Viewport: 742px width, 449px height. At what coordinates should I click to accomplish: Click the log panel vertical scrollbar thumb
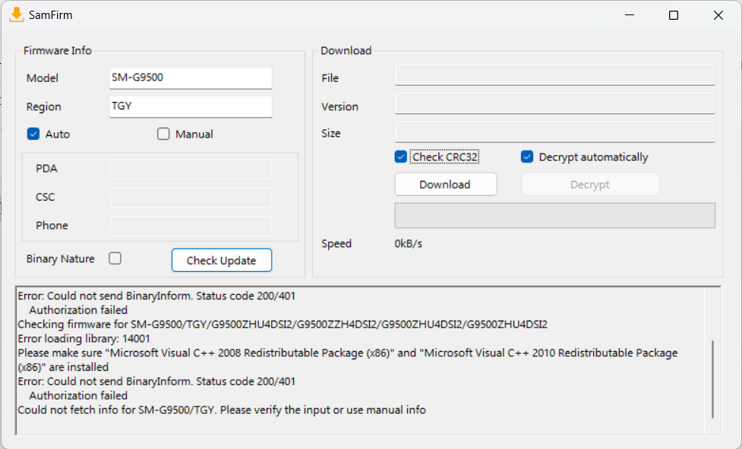coord(712,379)
